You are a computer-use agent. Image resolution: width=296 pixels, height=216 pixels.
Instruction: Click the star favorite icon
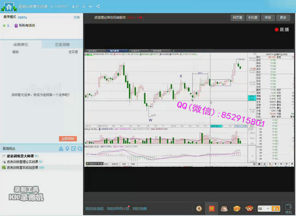pyautogui.click(x=84, y=7)
